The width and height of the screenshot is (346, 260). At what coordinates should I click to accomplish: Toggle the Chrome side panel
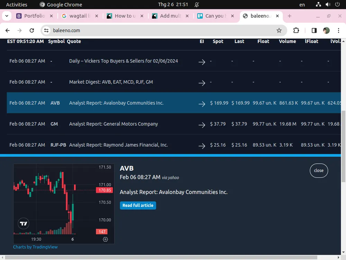(x=314, y=31)
